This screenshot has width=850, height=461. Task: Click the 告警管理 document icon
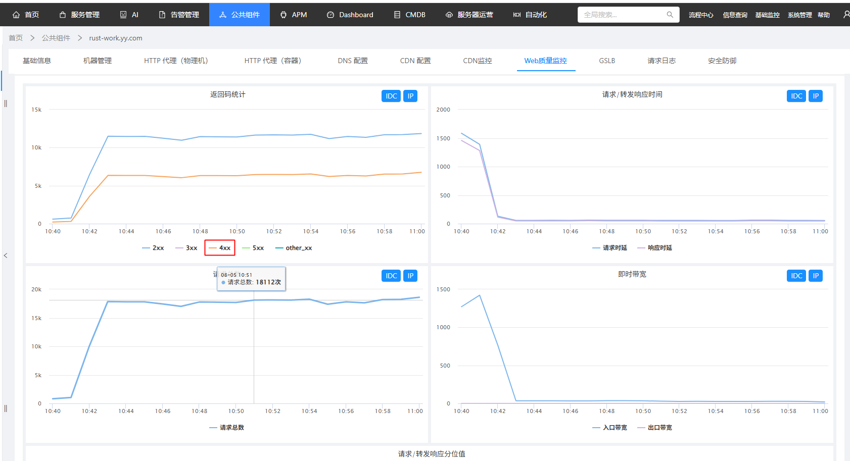162,15
